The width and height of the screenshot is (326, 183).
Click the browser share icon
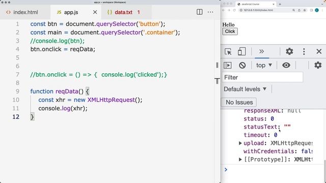click(299, 10)
